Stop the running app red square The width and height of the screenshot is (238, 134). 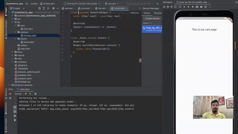point(10,94)
